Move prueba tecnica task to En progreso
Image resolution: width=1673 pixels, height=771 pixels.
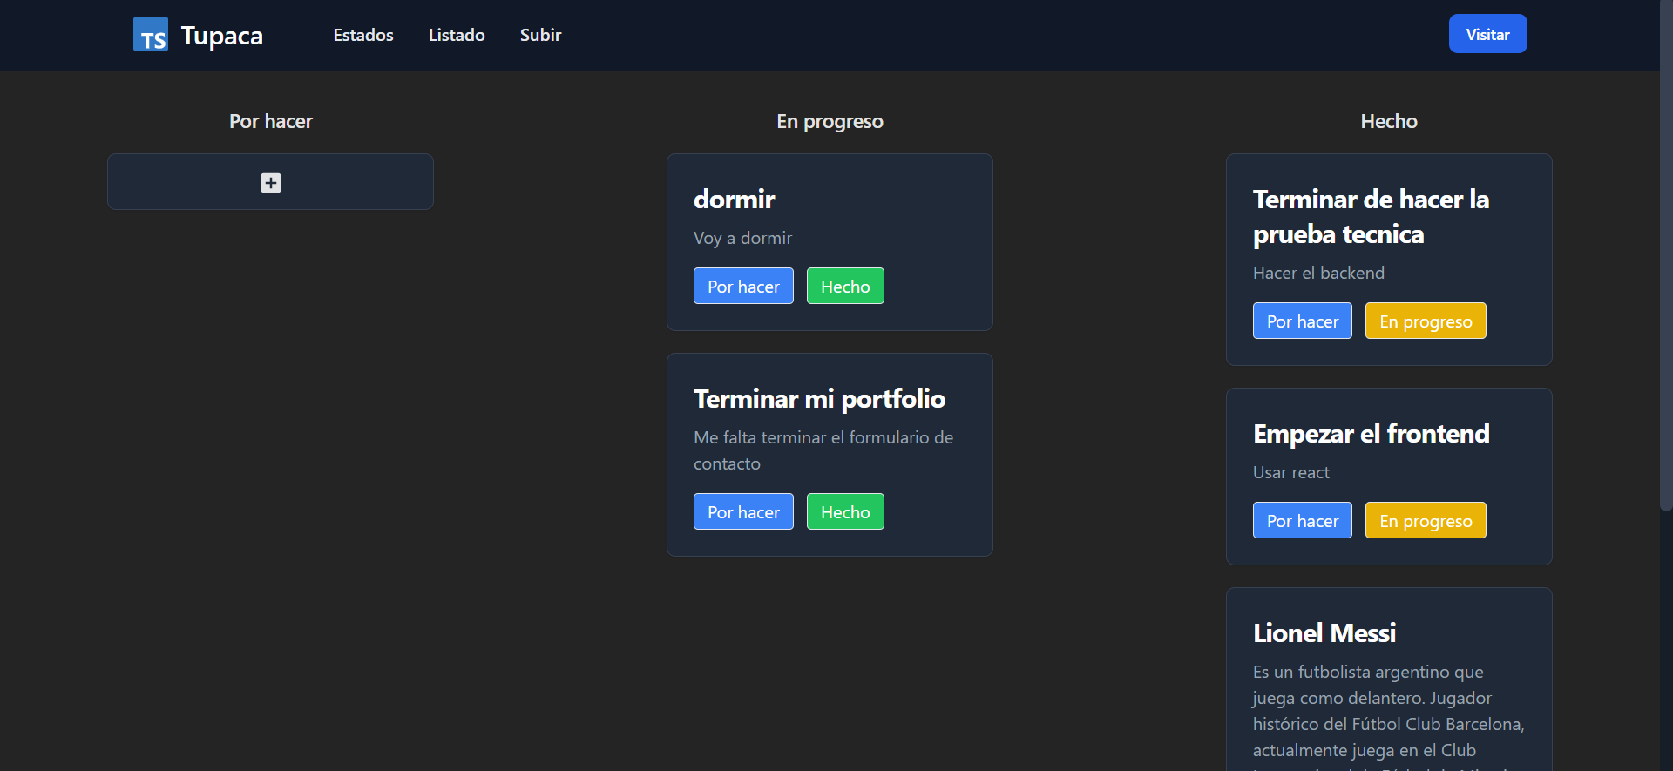point(1426,321)
